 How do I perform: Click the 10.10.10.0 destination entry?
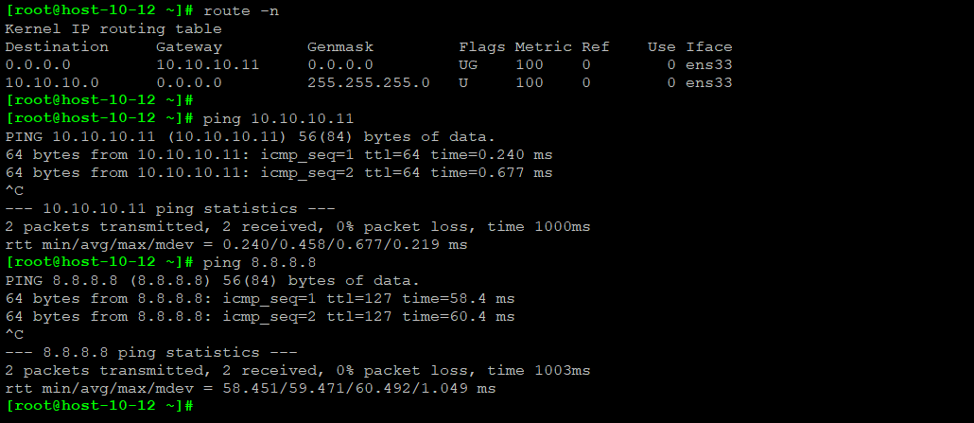(x=52, y=82)
